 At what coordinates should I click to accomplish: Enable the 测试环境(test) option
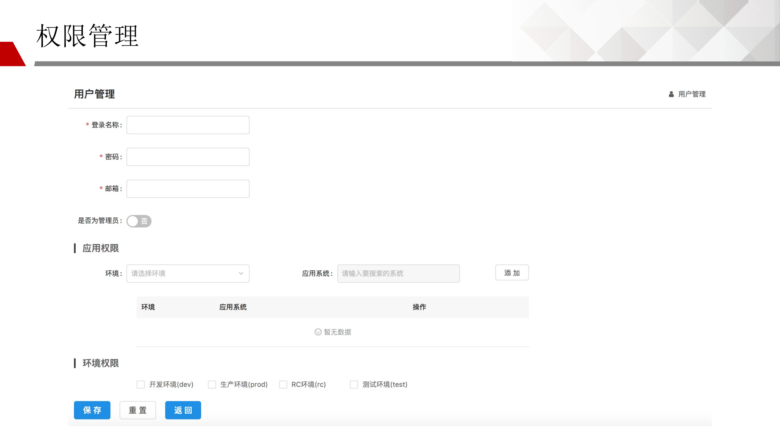[x=354, y=384]
